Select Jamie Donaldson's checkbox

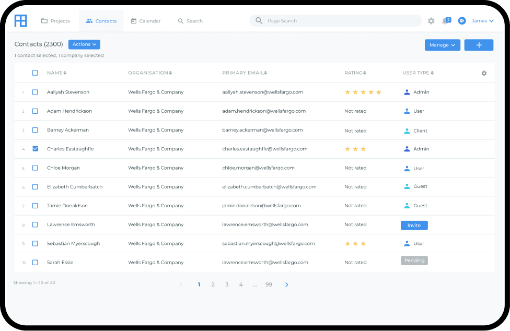tap(35, 206)
